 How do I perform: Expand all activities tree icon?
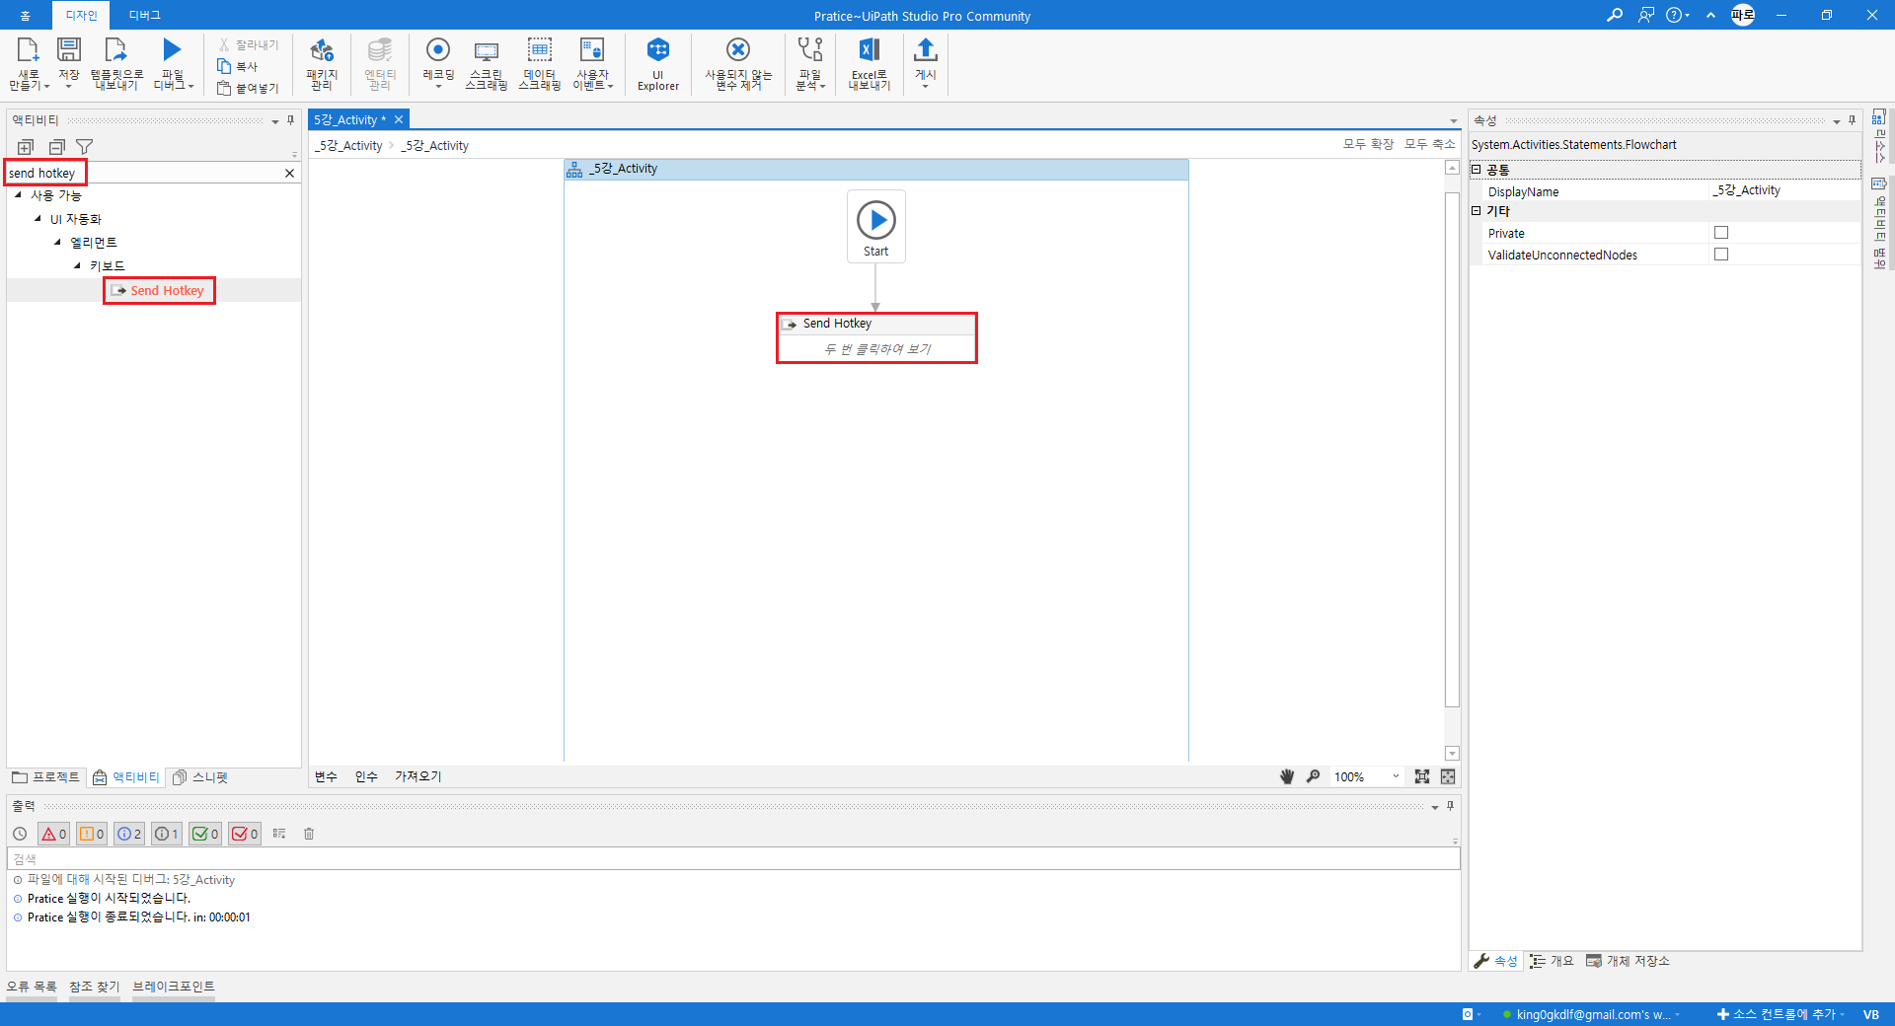click(x=26, y=147)
